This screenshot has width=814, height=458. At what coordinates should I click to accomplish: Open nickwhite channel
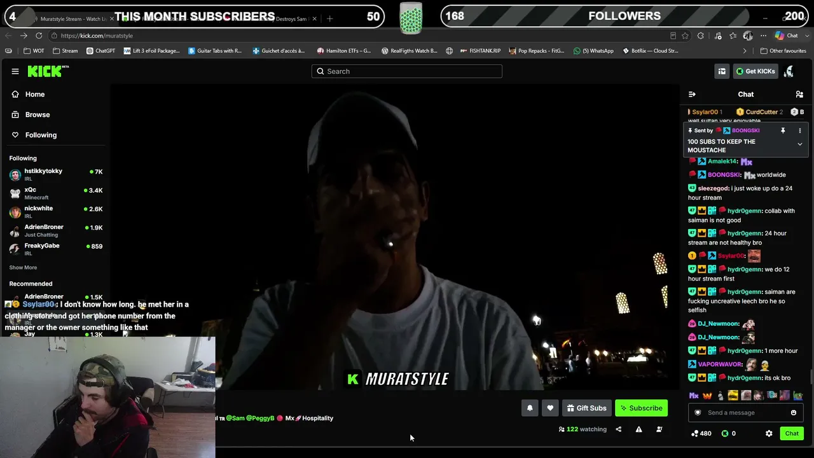pyautogui.click(x=56, y=212)
